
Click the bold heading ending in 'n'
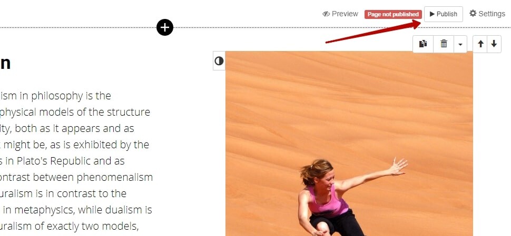pos(5,63)
